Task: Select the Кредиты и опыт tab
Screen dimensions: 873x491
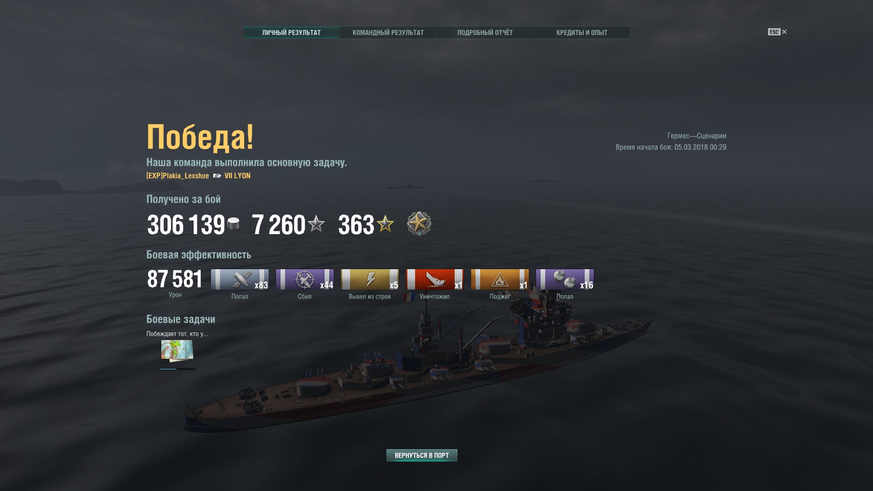Action: (x=582, y=33)
